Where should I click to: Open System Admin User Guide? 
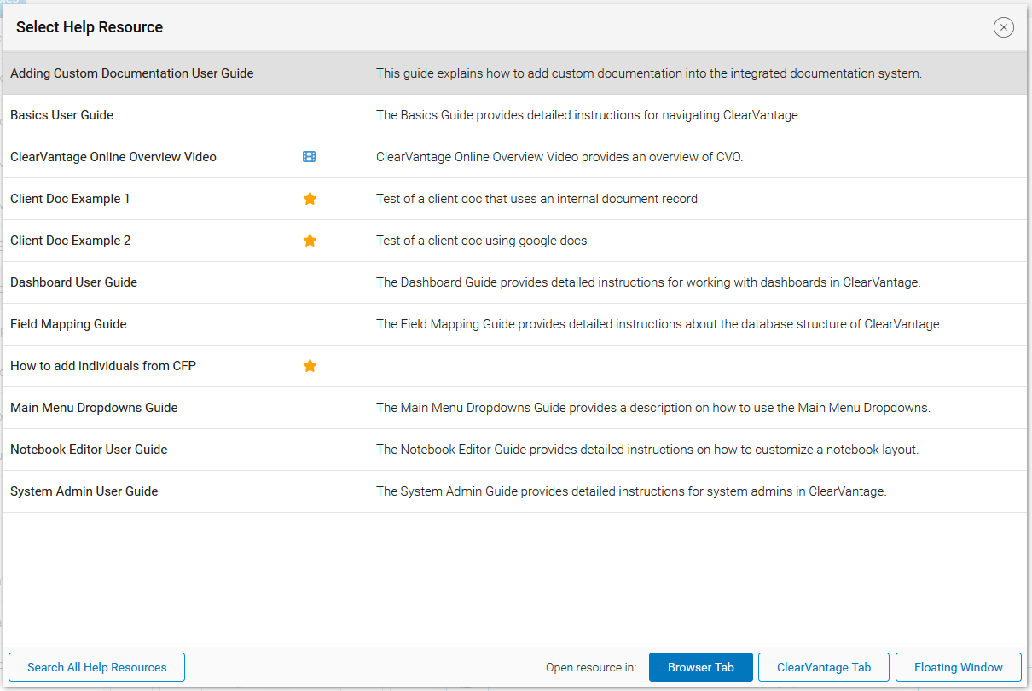point(84,491)
